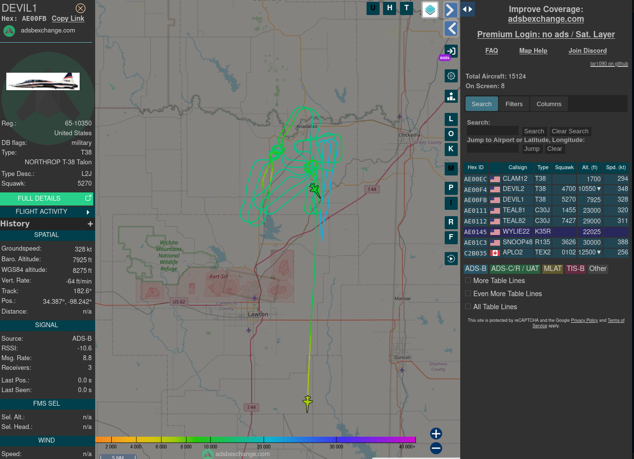Toggle the I map button
This screenshot has height=459, width=634.
451,203
